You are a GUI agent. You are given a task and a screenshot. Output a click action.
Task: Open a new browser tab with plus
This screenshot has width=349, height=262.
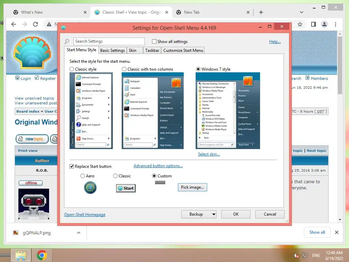point(261,12)
